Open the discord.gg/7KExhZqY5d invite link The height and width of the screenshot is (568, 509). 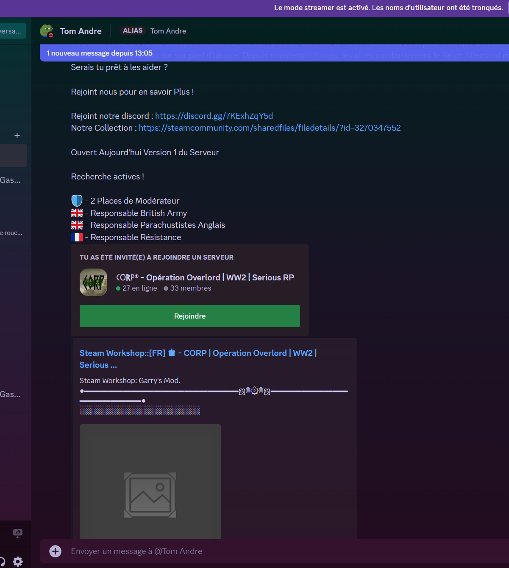tap(214, 116)
